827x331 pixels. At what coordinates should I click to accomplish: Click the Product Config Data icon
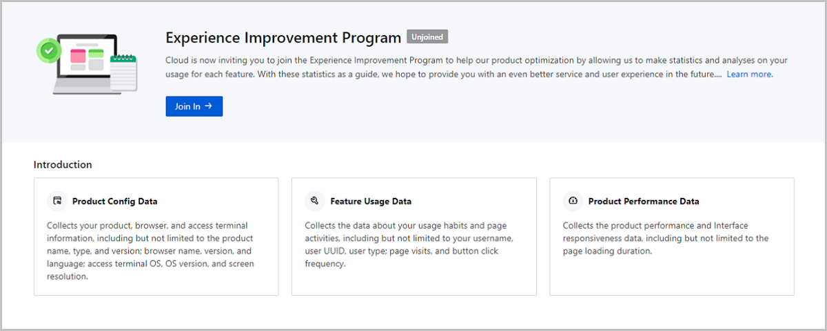click(x=57, y=201)
